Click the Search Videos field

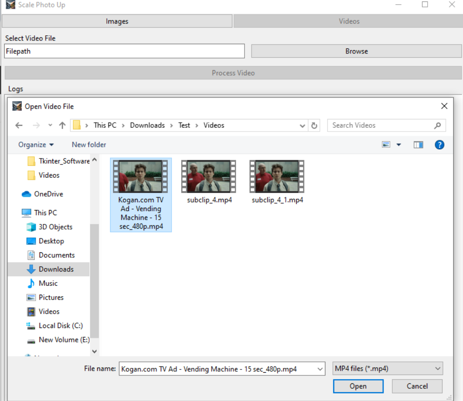381,125
